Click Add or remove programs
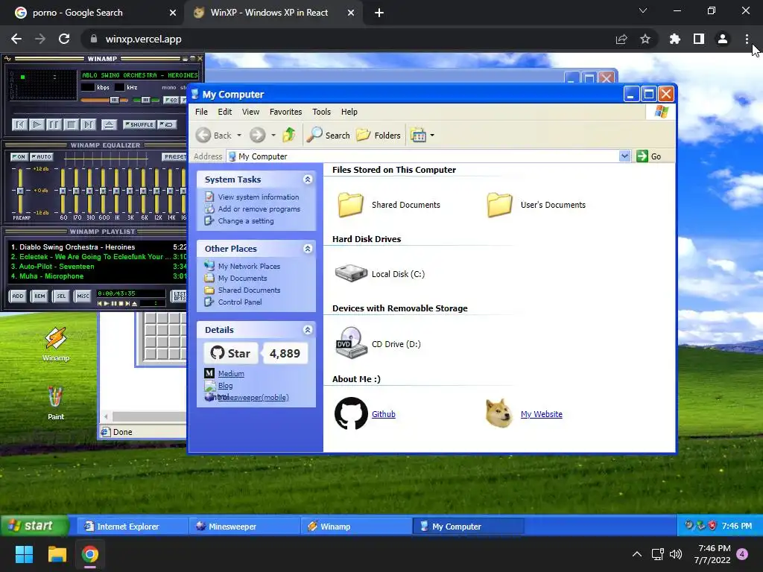The image size is (763, 572). [x=259, y=209]
